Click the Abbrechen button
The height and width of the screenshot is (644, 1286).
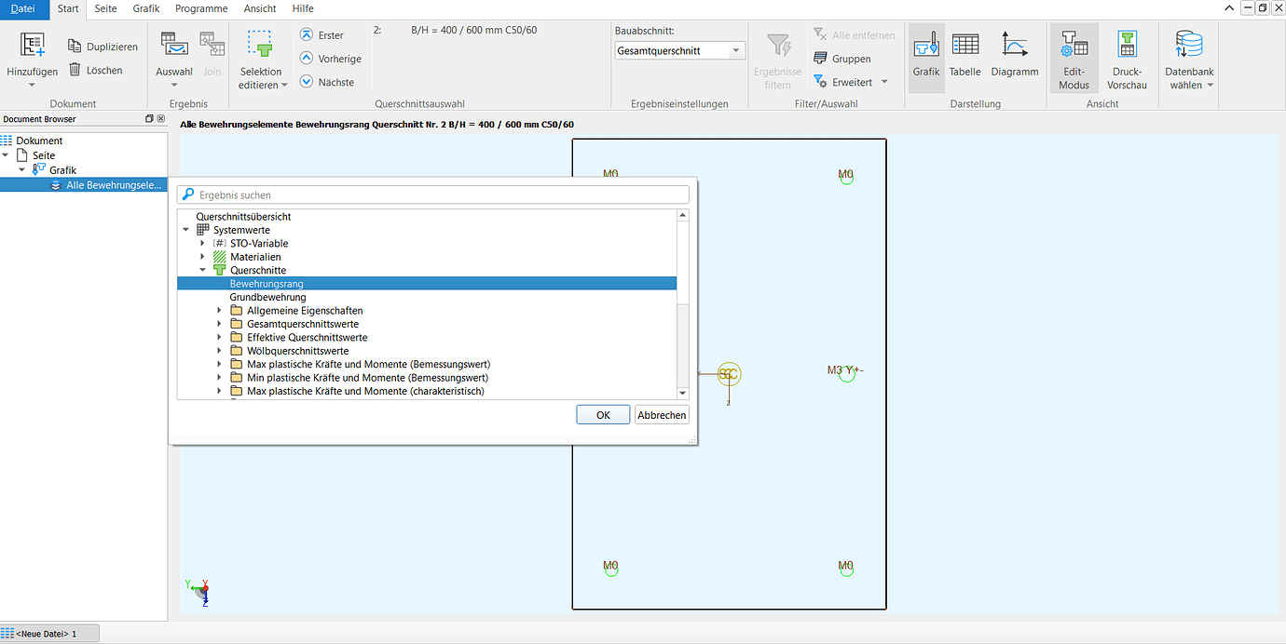pos(661,415)
